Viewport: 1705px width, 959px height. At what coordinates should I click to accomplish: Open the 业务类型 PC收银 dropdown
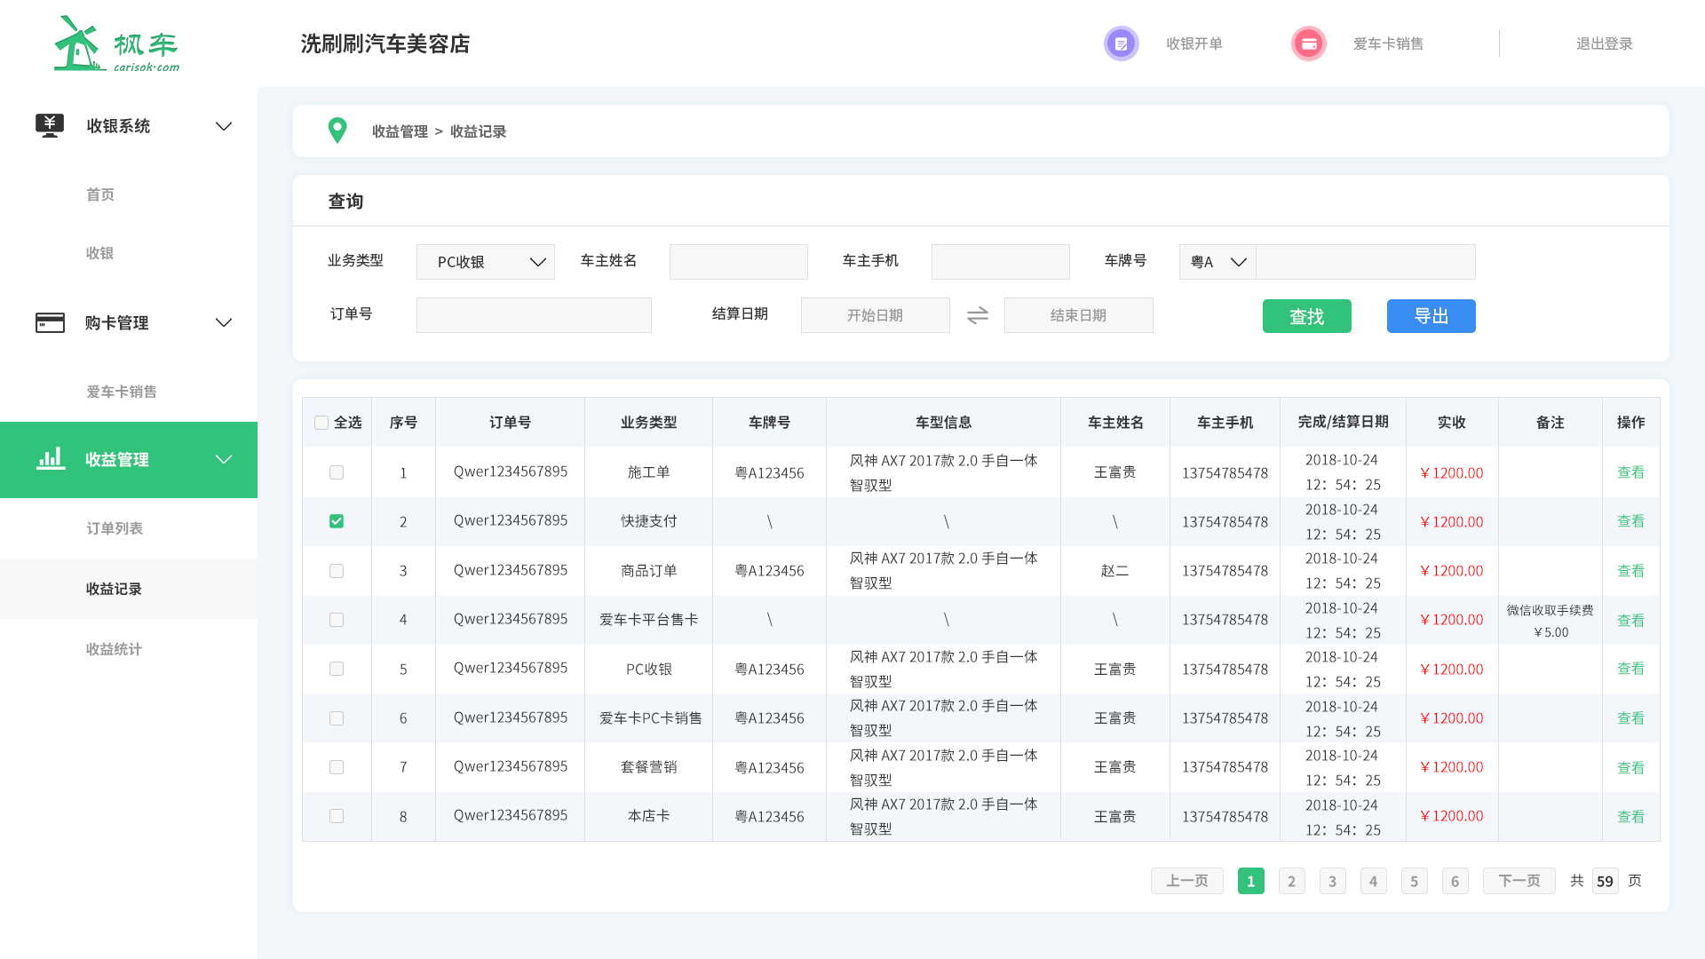click(485, 262)
